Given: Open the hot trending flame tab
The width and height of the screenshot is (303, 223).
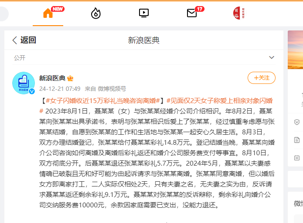Looking at the screenshot, I should point(96,13).
